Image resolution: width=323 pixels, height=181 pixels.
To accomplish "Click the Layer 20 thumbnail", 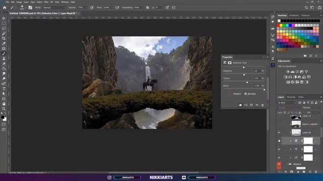I will tap(296, 133).
